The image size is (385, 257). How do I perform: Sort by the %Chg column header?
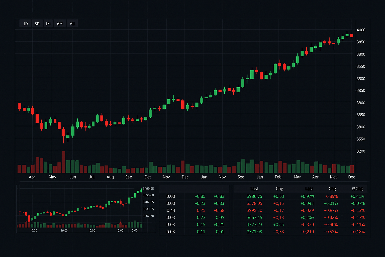coord(357,189)
